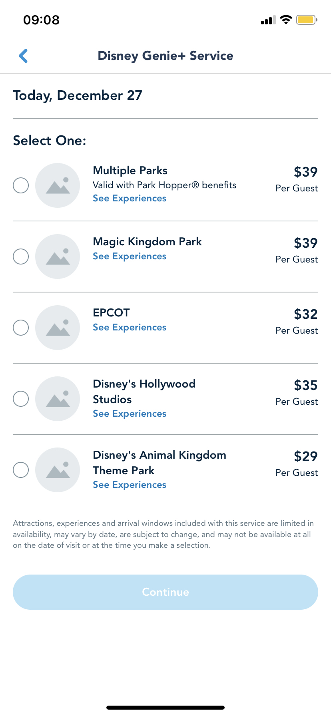Choose the EPCOT radio button

[x=21, y=328]
